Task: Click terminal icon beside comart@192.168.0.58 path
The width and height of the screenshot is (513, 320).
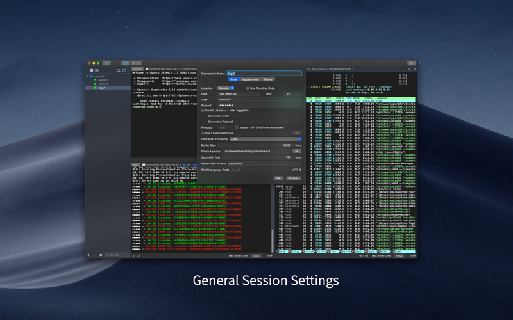Action: pos(147,69)
